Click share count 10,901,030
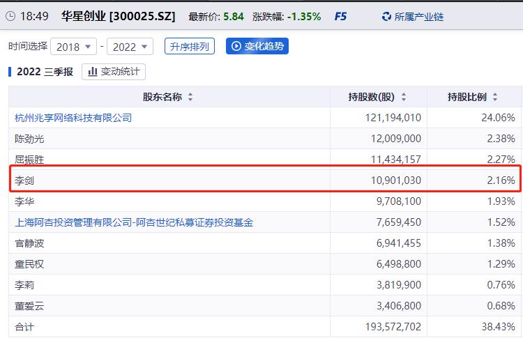 click(396, 180)
